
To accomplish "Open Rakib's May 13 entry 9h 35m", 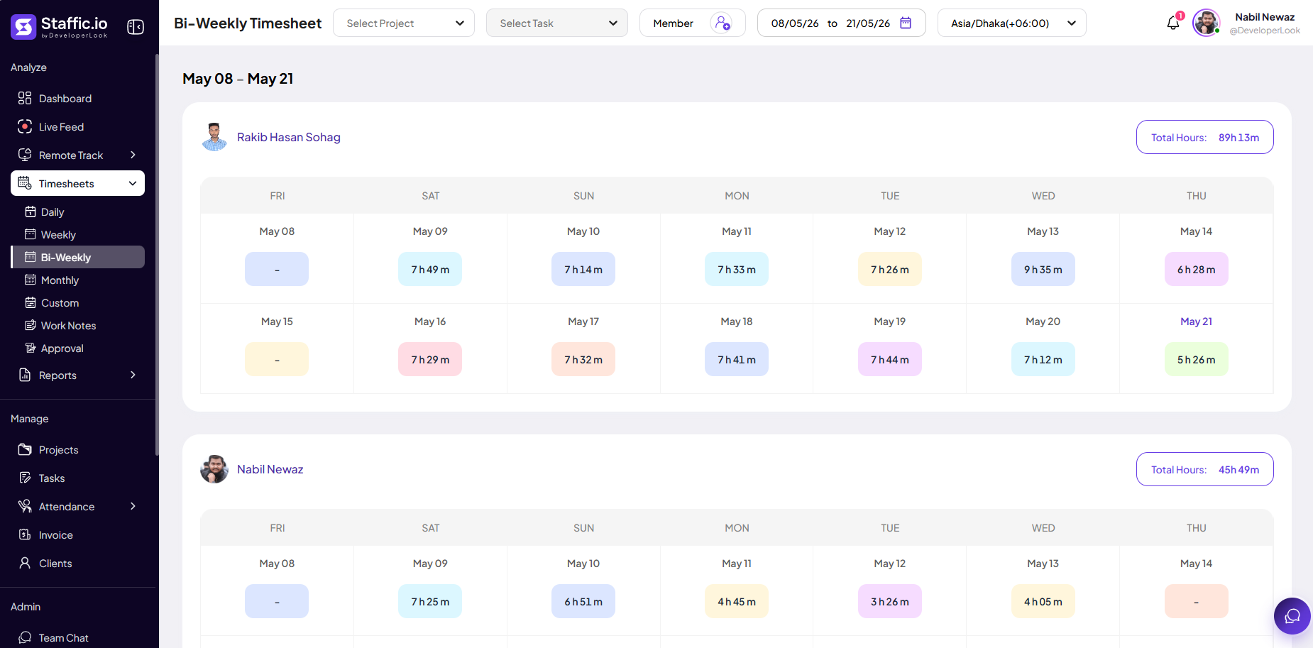I will point(1043,269).
